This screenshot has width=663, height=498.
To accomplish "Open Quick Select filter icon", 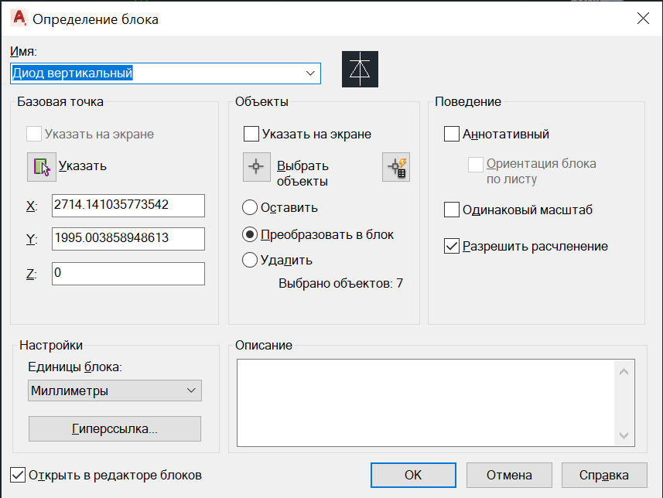I will coord(396,167).
